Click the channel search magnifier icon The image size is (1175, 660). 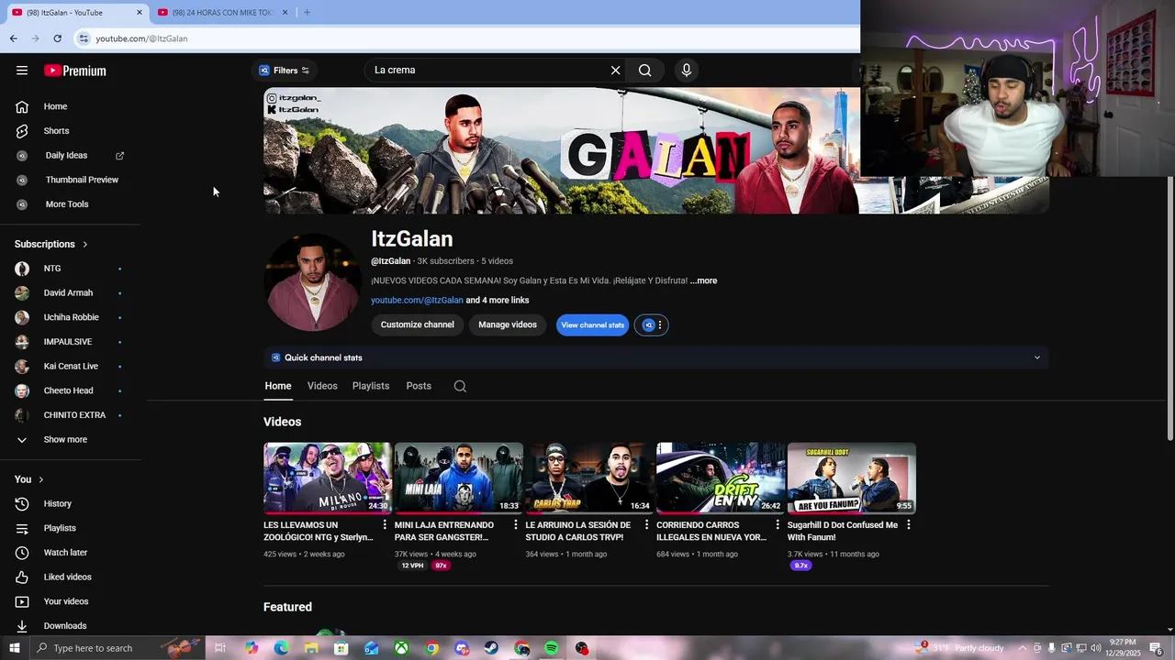460,387
